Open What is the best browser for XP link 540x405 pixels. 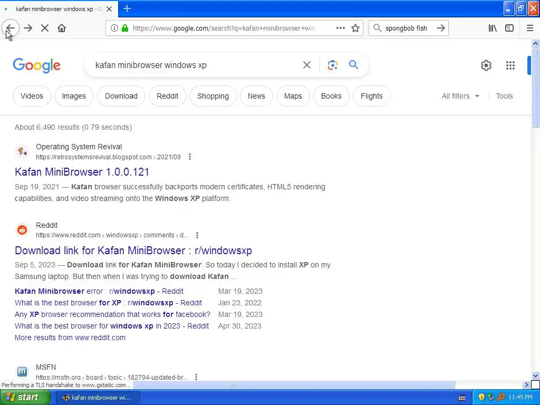(109, 303)
